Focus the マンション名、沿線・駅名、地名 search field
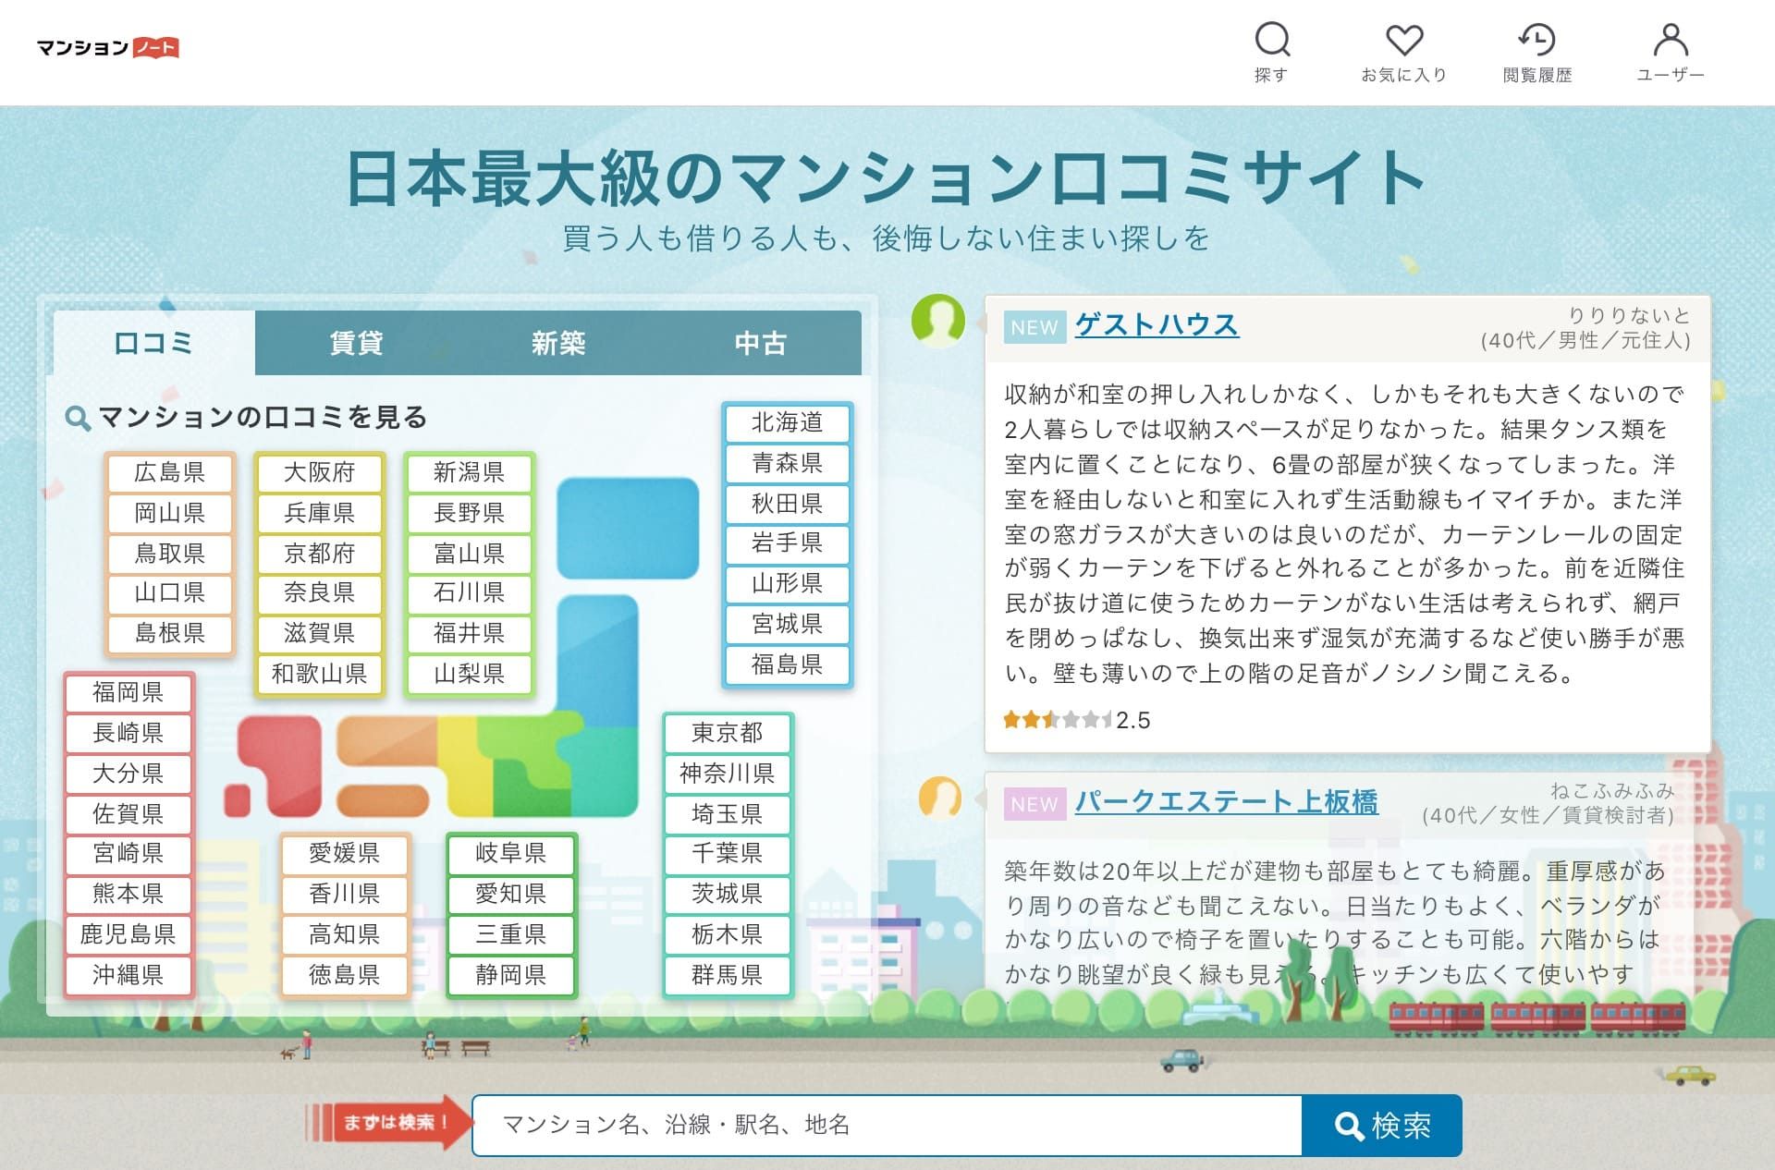This screenshot has width=1775, height=1170. [x=887, y=1125]
